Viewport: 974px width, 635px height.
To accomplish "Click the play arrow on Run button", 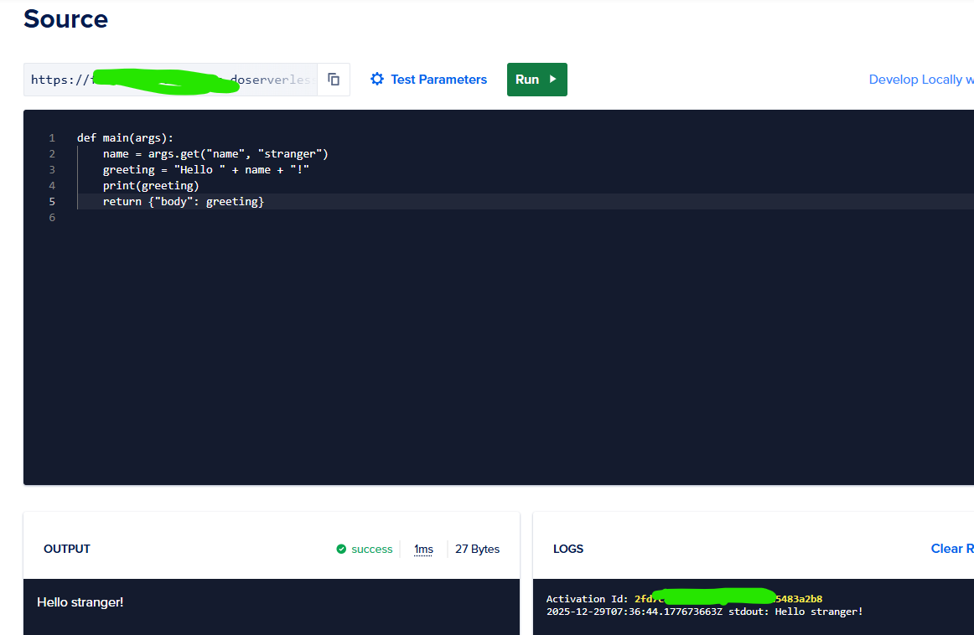I will 553,80.
